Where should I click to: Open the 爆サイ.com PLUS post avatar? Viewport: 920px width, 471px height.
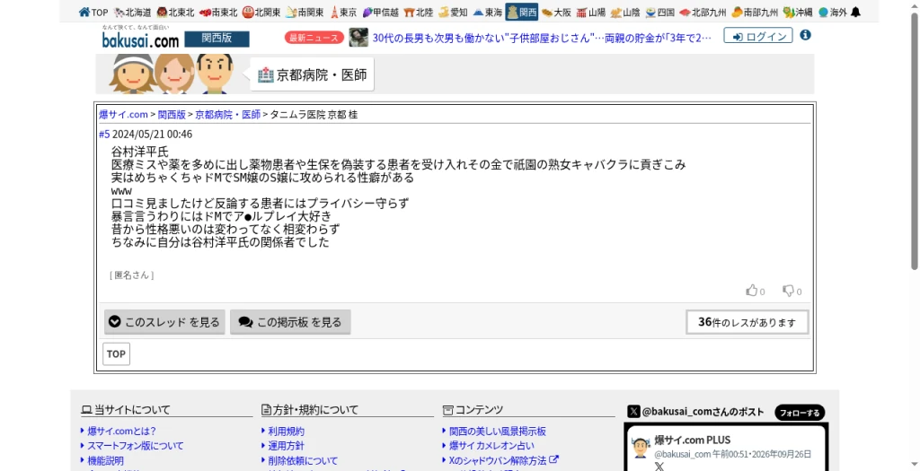tap(640, 448)
